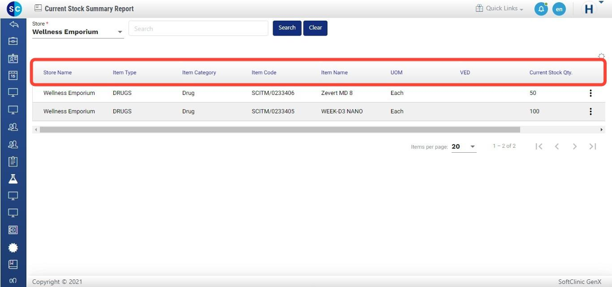Open the safe vault icon in sidebar
Screen dimensions: 612x287
pos(13,230)
